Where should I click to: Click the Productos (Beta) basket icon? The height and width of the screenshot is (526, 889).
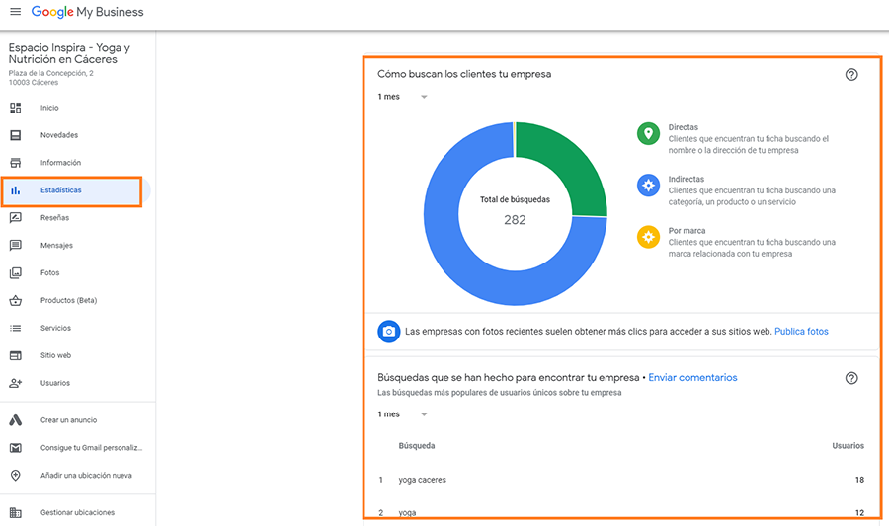click(x=16, y=301)
